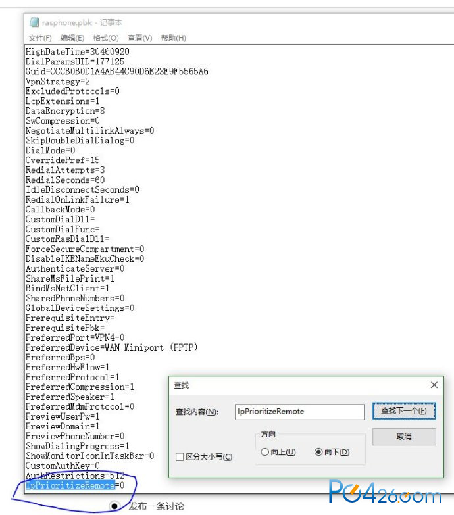
Task: Click the ShowDialingProgress=1 line
Action: tap(78, 446)
